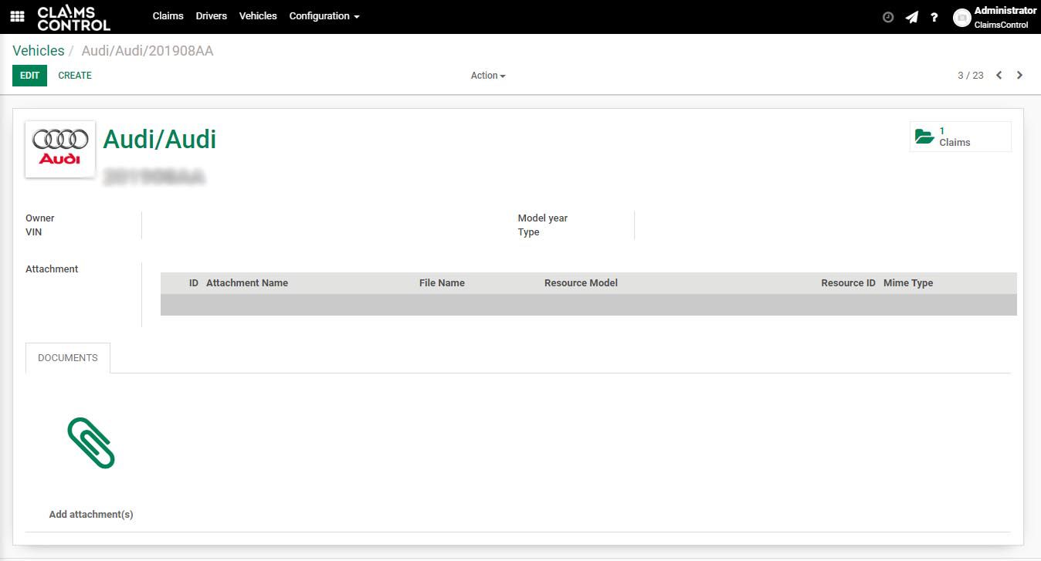This screenshot has width=1041, height=561.
Task: Expand the Configuration dropdown menu
Action: click(324, 16)
